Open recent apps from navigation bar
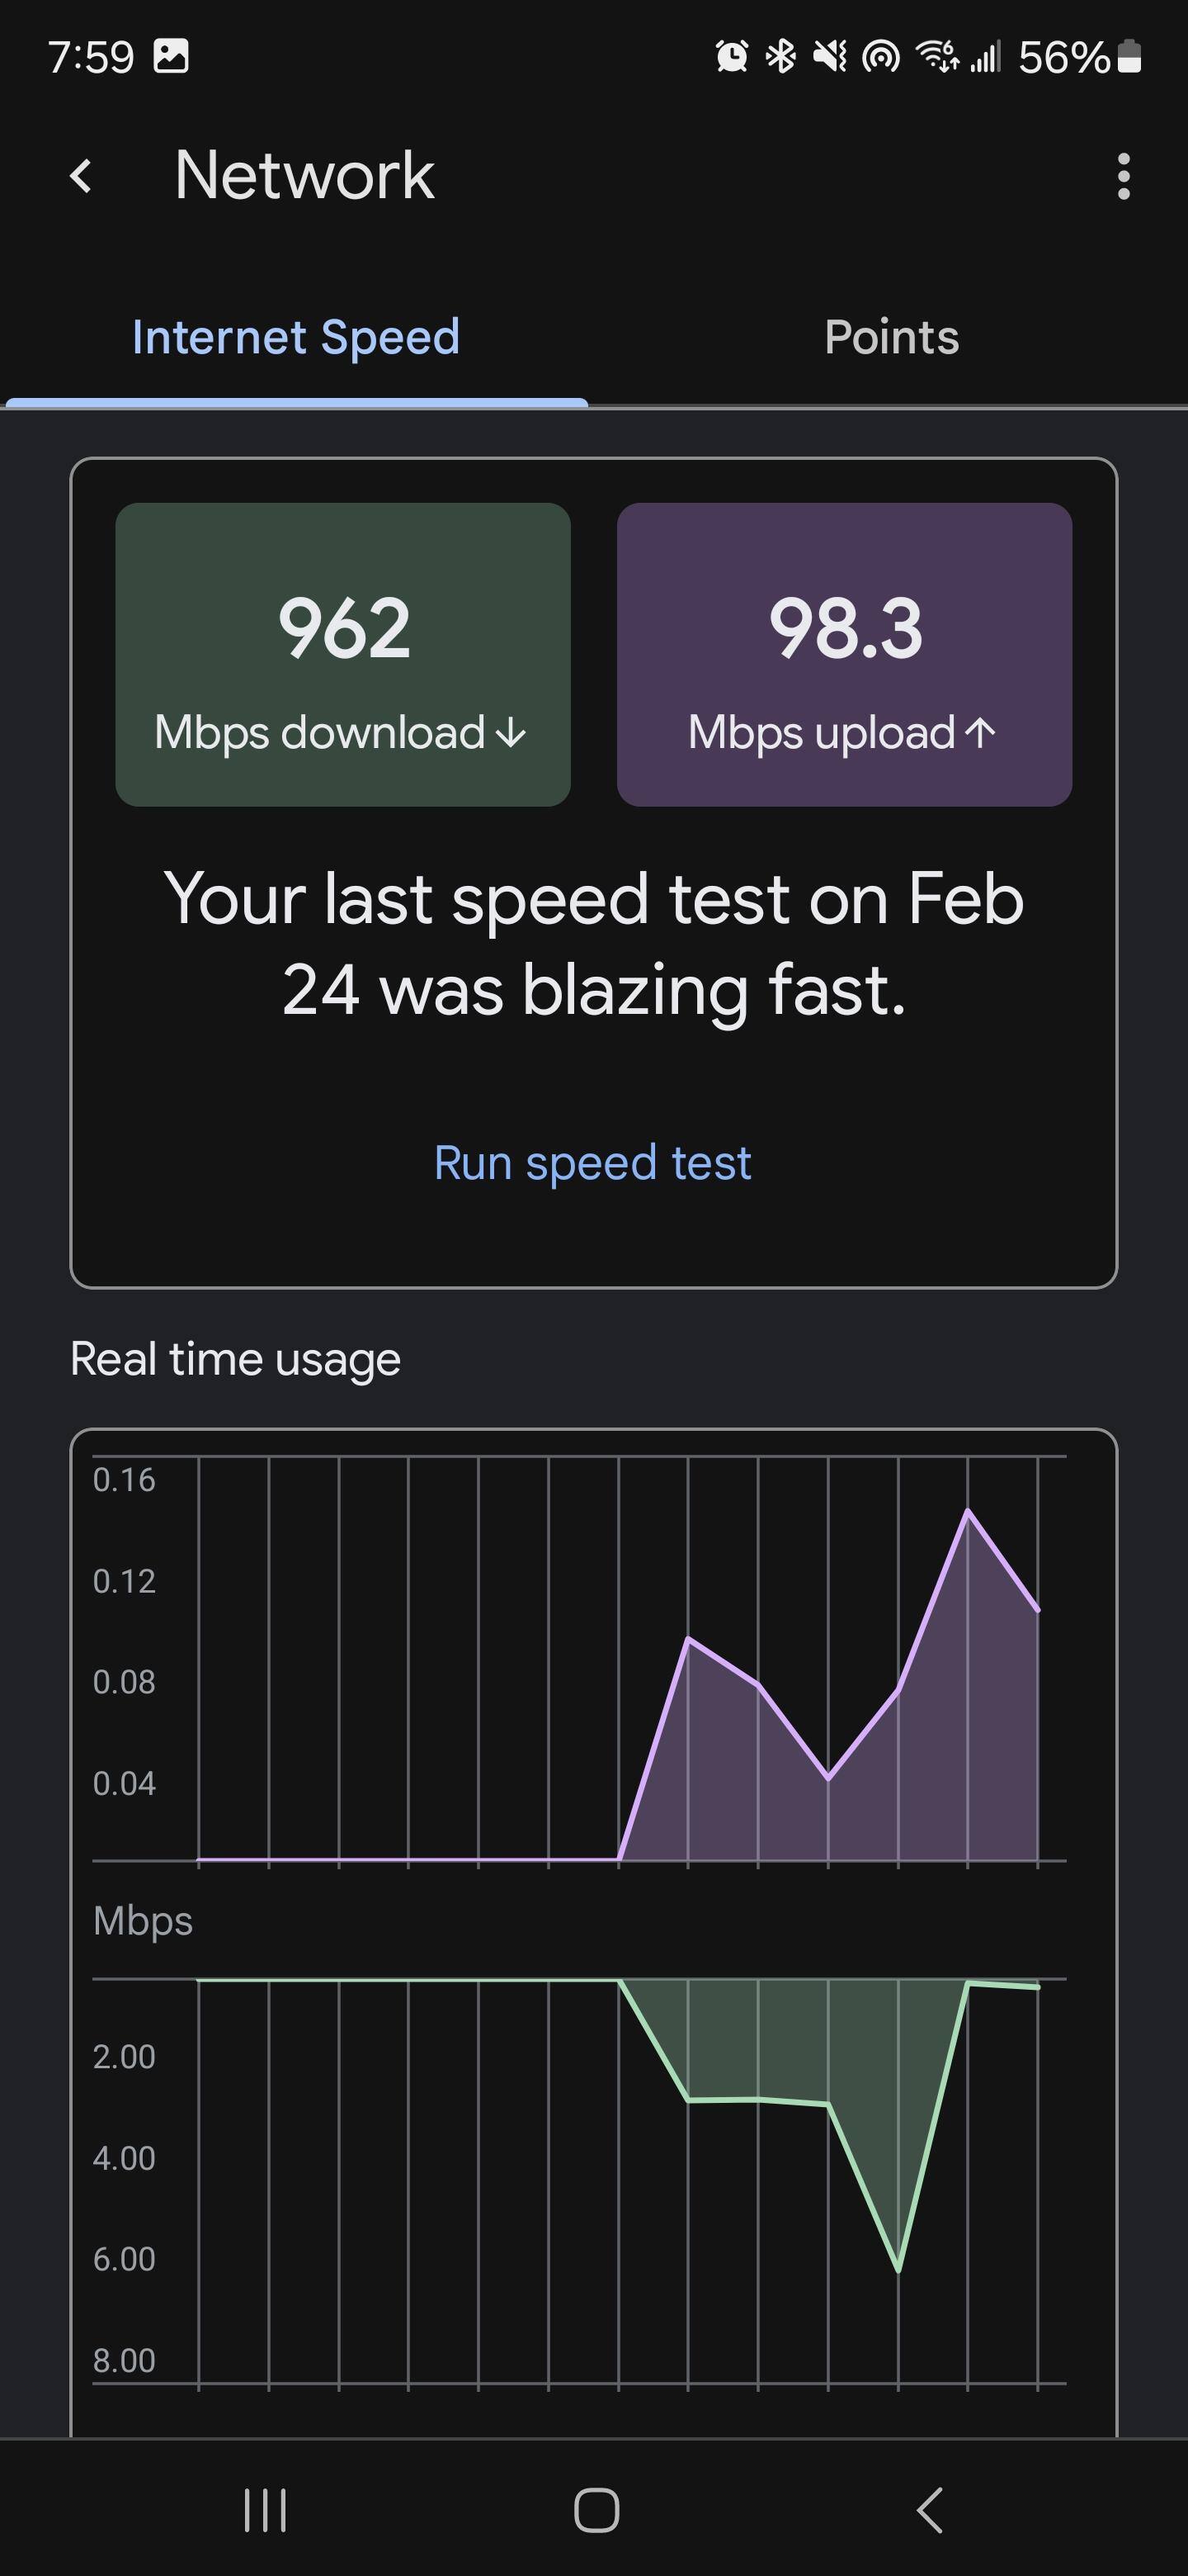The height and width of the screenshot is (2576, 1188). pyautogui.click(x=265, y=2510)
